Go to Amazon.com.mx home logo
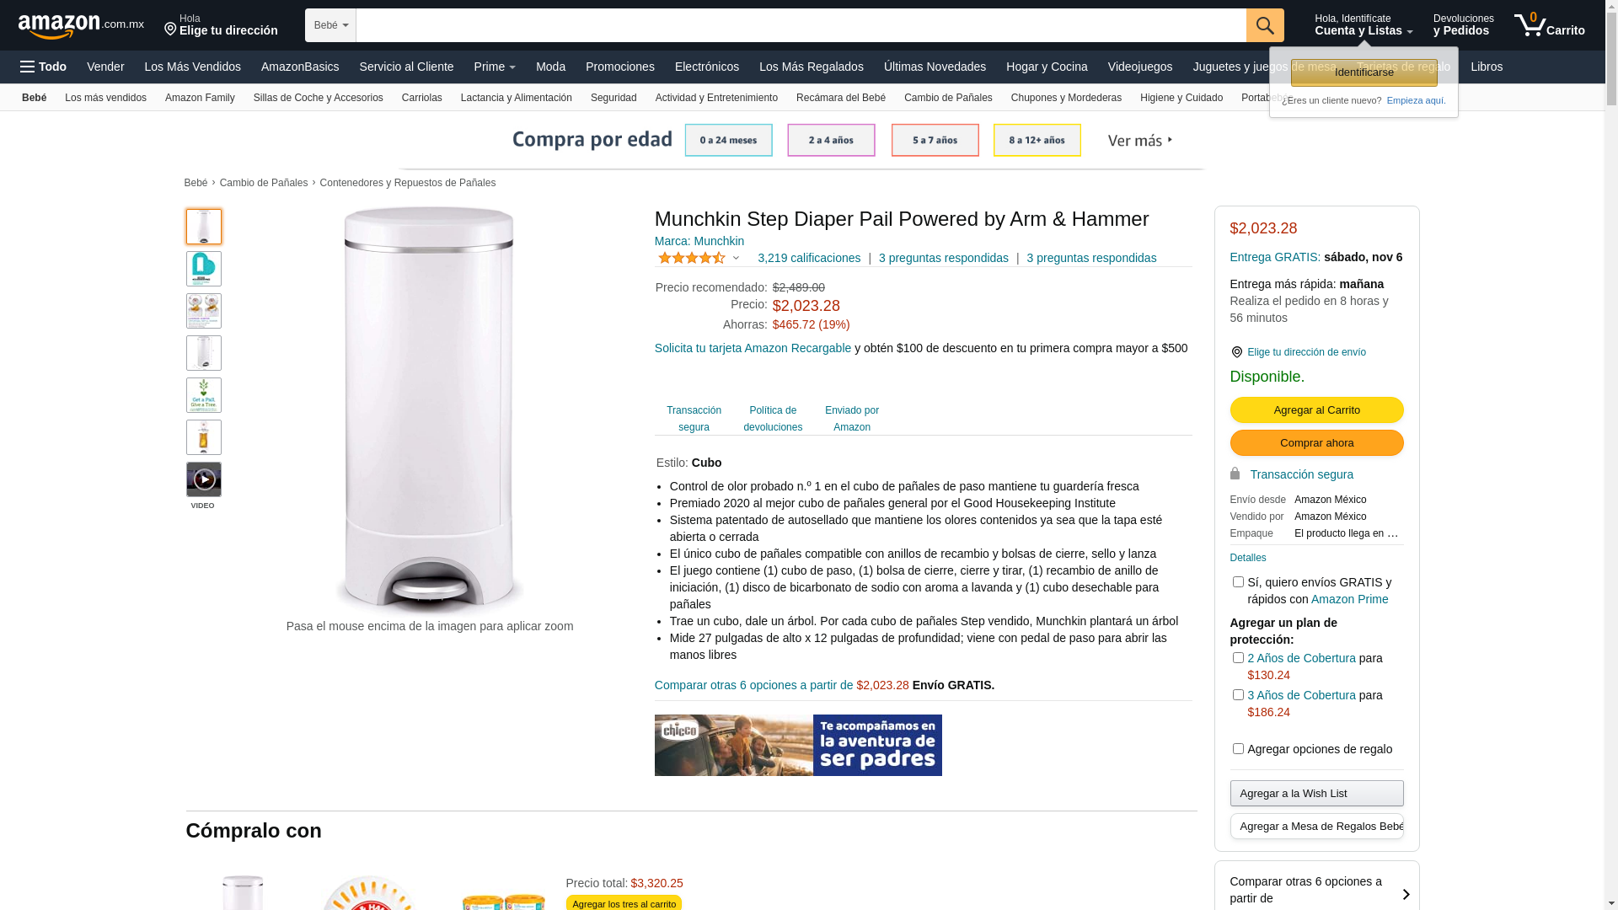1618x910 pixels. (81, 25)
